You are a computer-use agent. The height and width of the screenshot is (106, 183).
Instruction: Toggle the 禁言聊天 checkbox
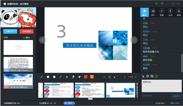[144, 96]
